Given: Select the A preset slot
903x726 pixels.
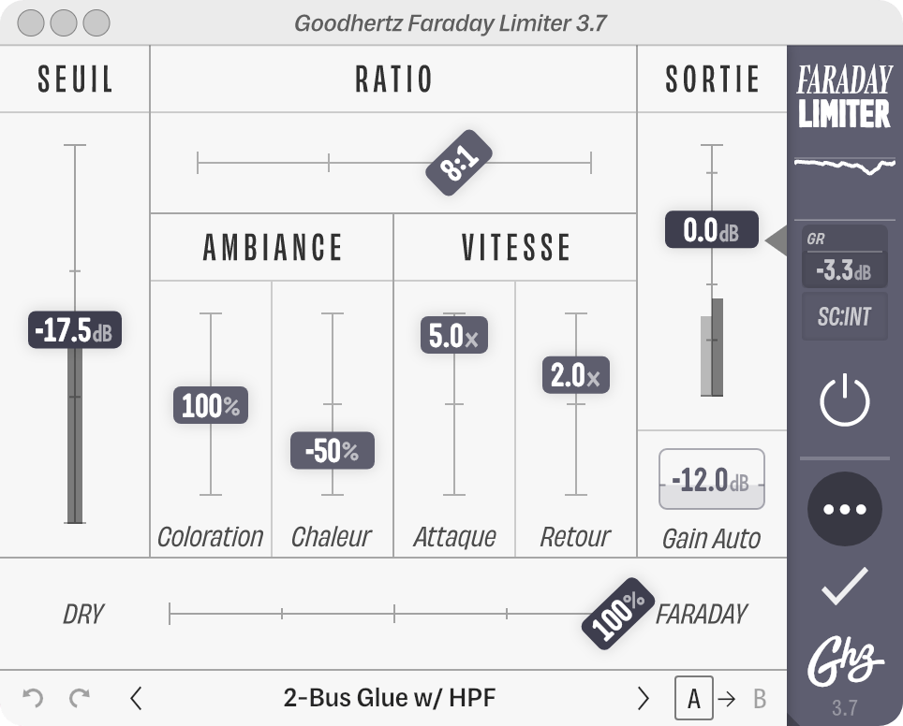Looking at the screenshot, I should tap(694, 698).
